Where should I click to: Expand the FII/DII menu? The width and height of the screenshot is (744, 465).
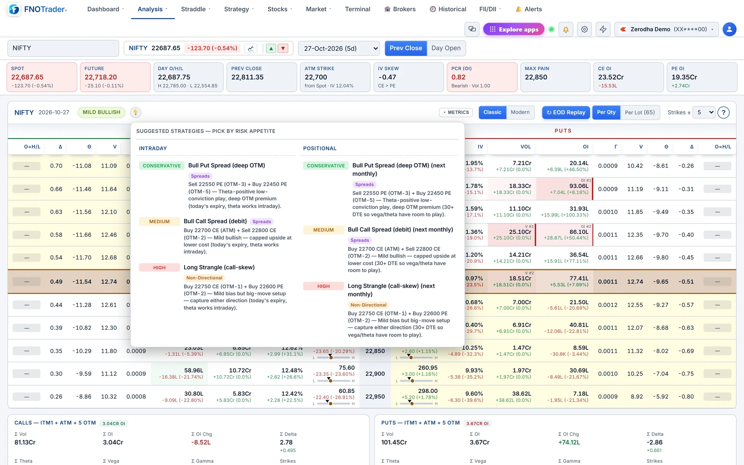(x=490, y=9)
